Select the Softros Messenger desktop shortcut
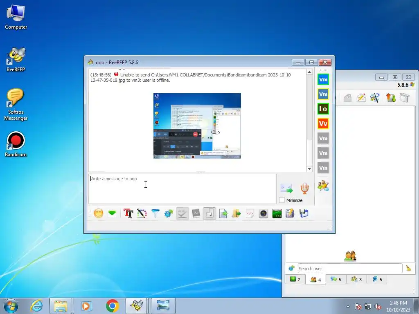The image size is (419, 314). (16, 105)
